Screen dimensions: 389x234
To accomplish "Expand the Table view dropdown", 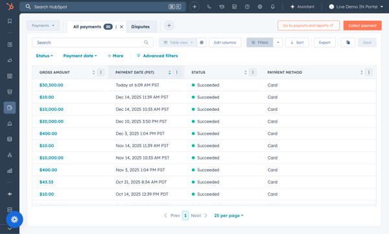I will [178, 42].
